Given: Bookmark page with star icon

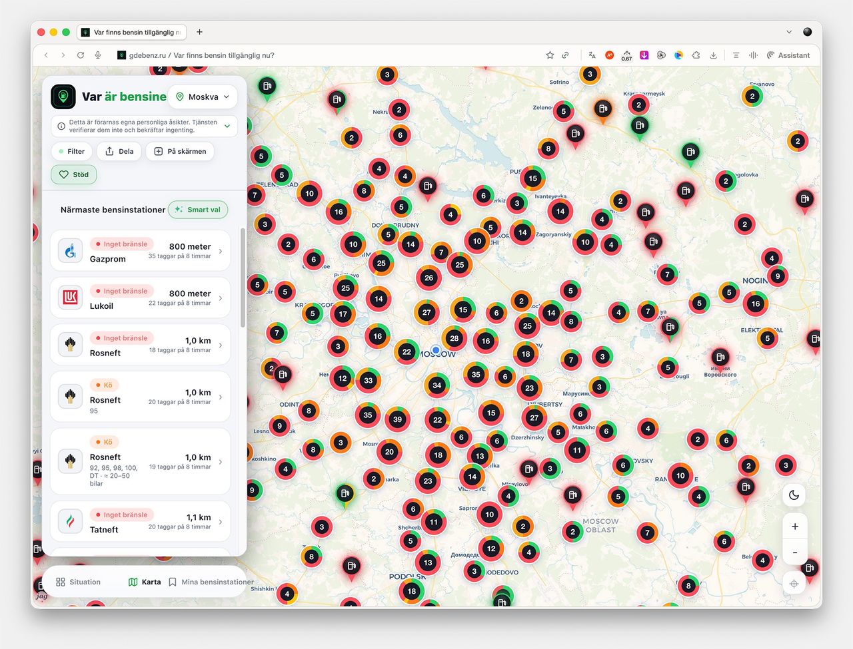Looking at the screenshot, I should pos(550,55).
